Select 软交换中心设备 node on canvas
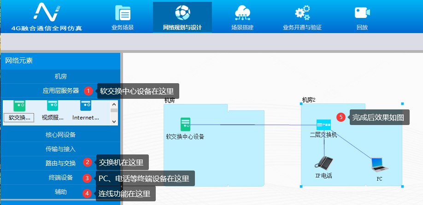This screenshot has height=205, width=423. pos(186,125)
